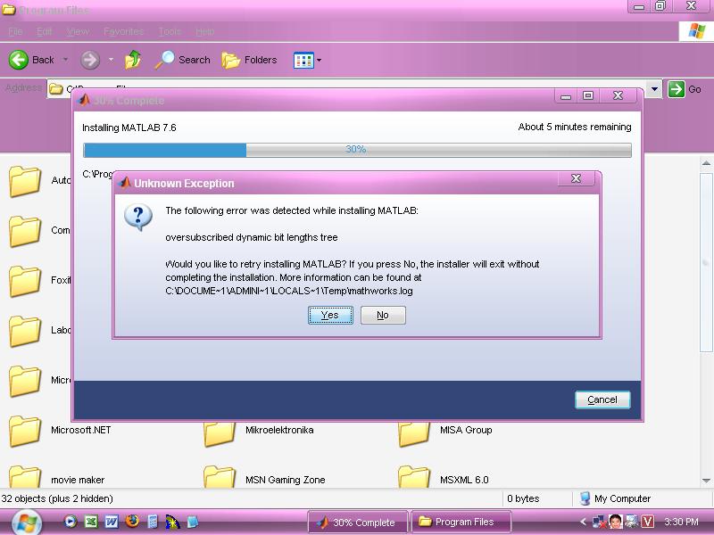Select the Microsoft.NET folder
The height and width of the screenshot is (535, 714).
pyautogui.click(x=59, y=431)
